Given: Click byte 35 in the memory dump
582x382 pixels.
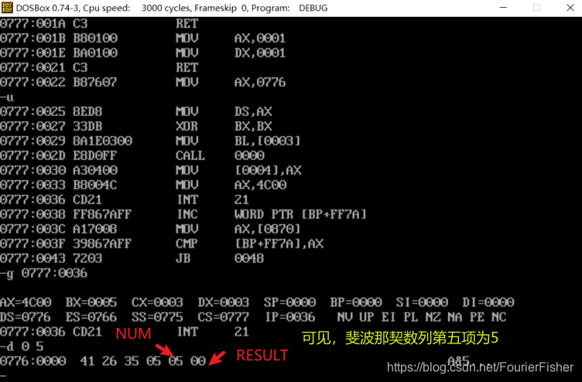Looking at the screenshot, I should tap(132, 361).
